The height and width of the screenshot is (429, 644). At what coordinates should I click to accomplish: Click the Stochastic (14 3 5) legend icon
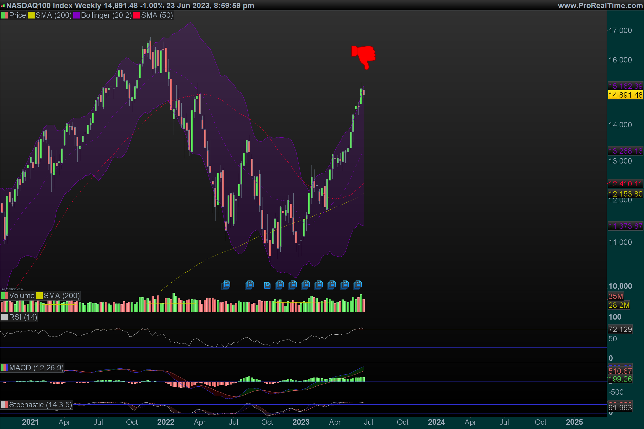click(5, 405)
